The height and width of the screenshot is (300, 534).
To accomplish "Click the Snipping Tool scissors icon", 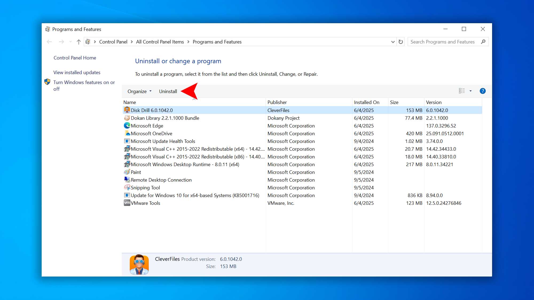I will [x=127, y=187].
